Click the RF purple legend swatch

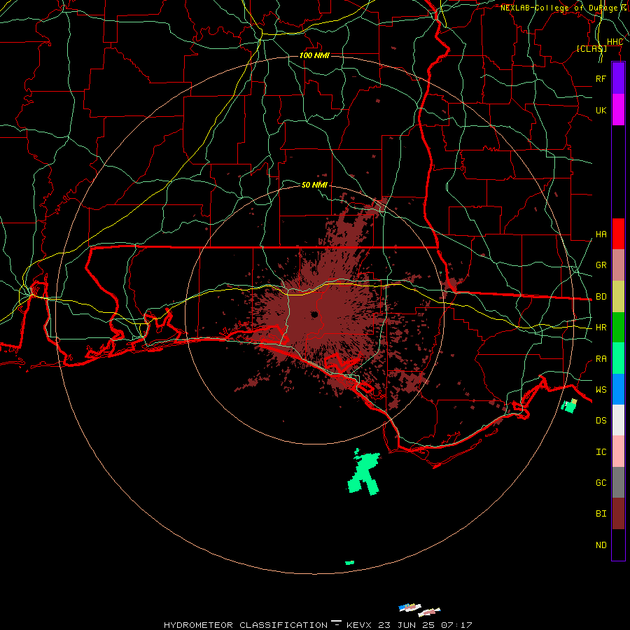[x=618, y=78]
